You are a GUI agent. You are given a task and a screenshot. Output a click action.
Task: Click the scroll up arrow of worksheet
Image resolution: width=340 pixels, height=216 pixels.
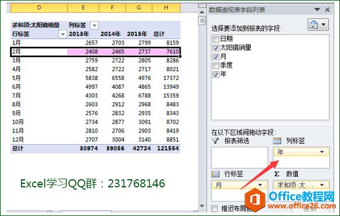[x=202, y=12]
